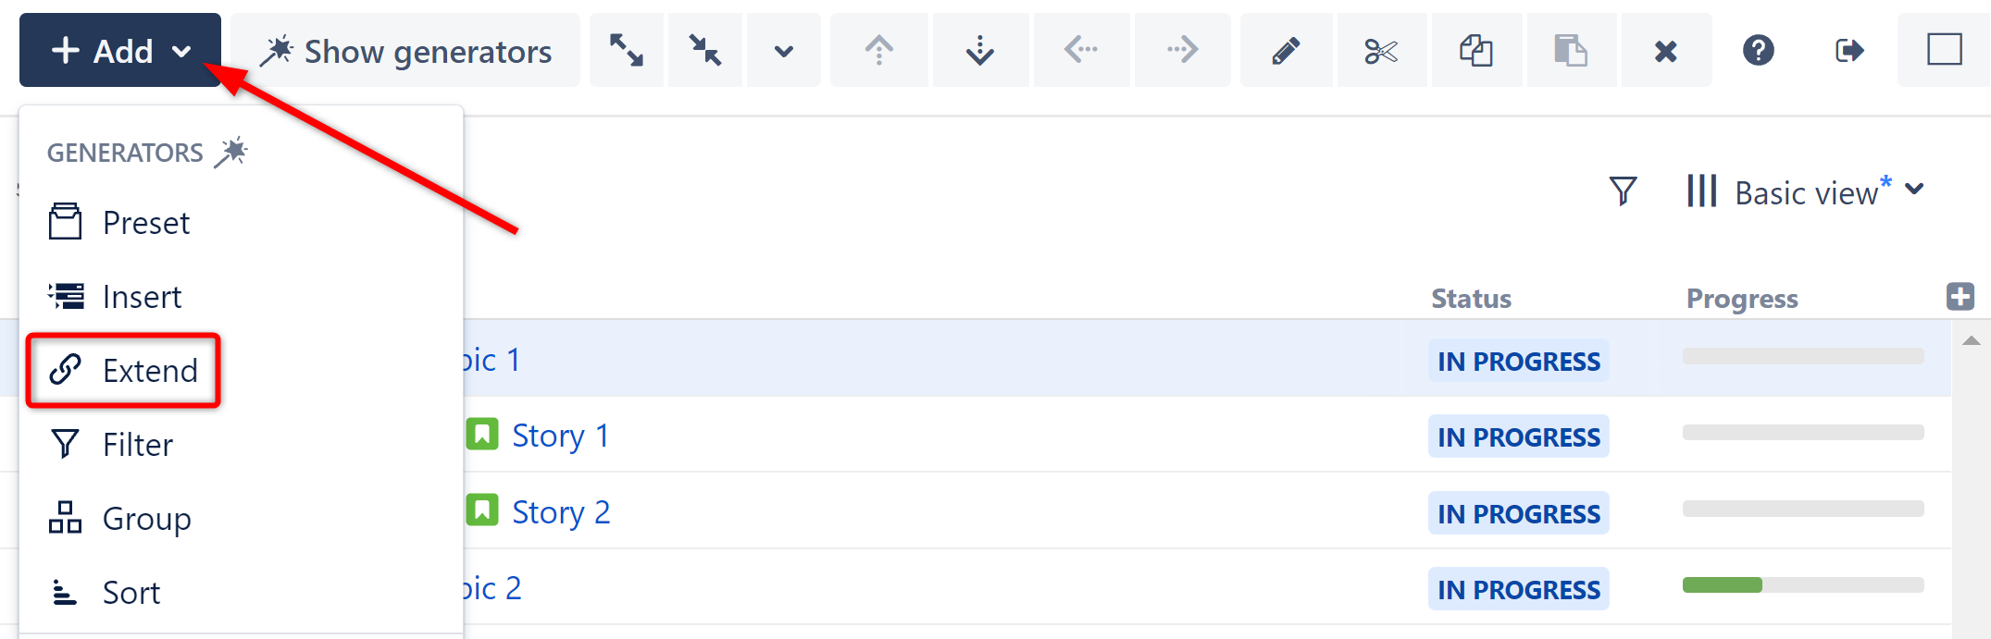The width and height of the screenshot is (1991, 639).
Task: Click the collapse all icon in toolbar
Action: [705, 50]
